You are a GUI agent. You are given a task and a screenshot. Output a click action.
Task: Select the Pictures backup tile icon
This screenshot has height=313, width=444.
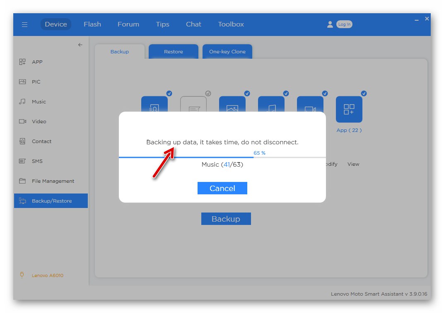(232, 104)
